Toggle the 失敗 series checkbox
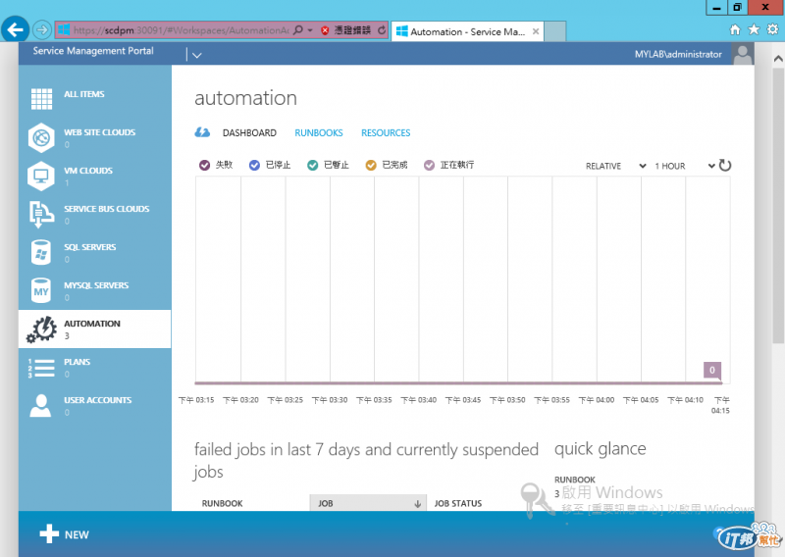The height and width of the screenshot is (557, 785). (204, 165)
